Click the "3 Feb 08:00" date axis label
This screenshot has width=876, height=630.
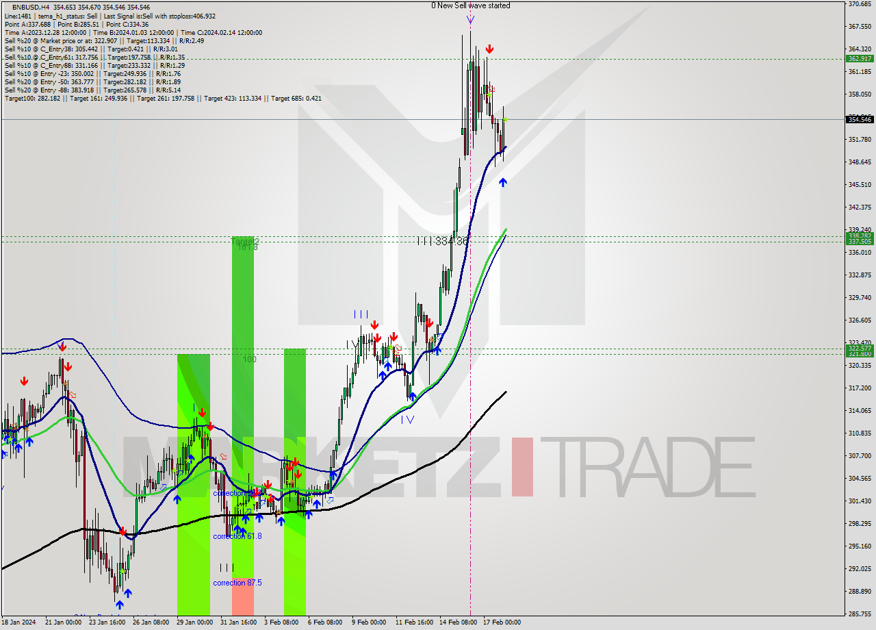click(281, 622)
